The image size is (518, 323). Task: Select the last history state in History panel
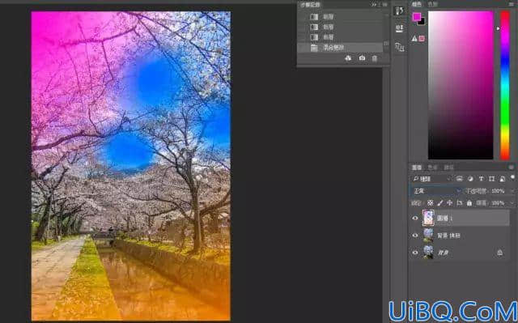click(340, 48)
